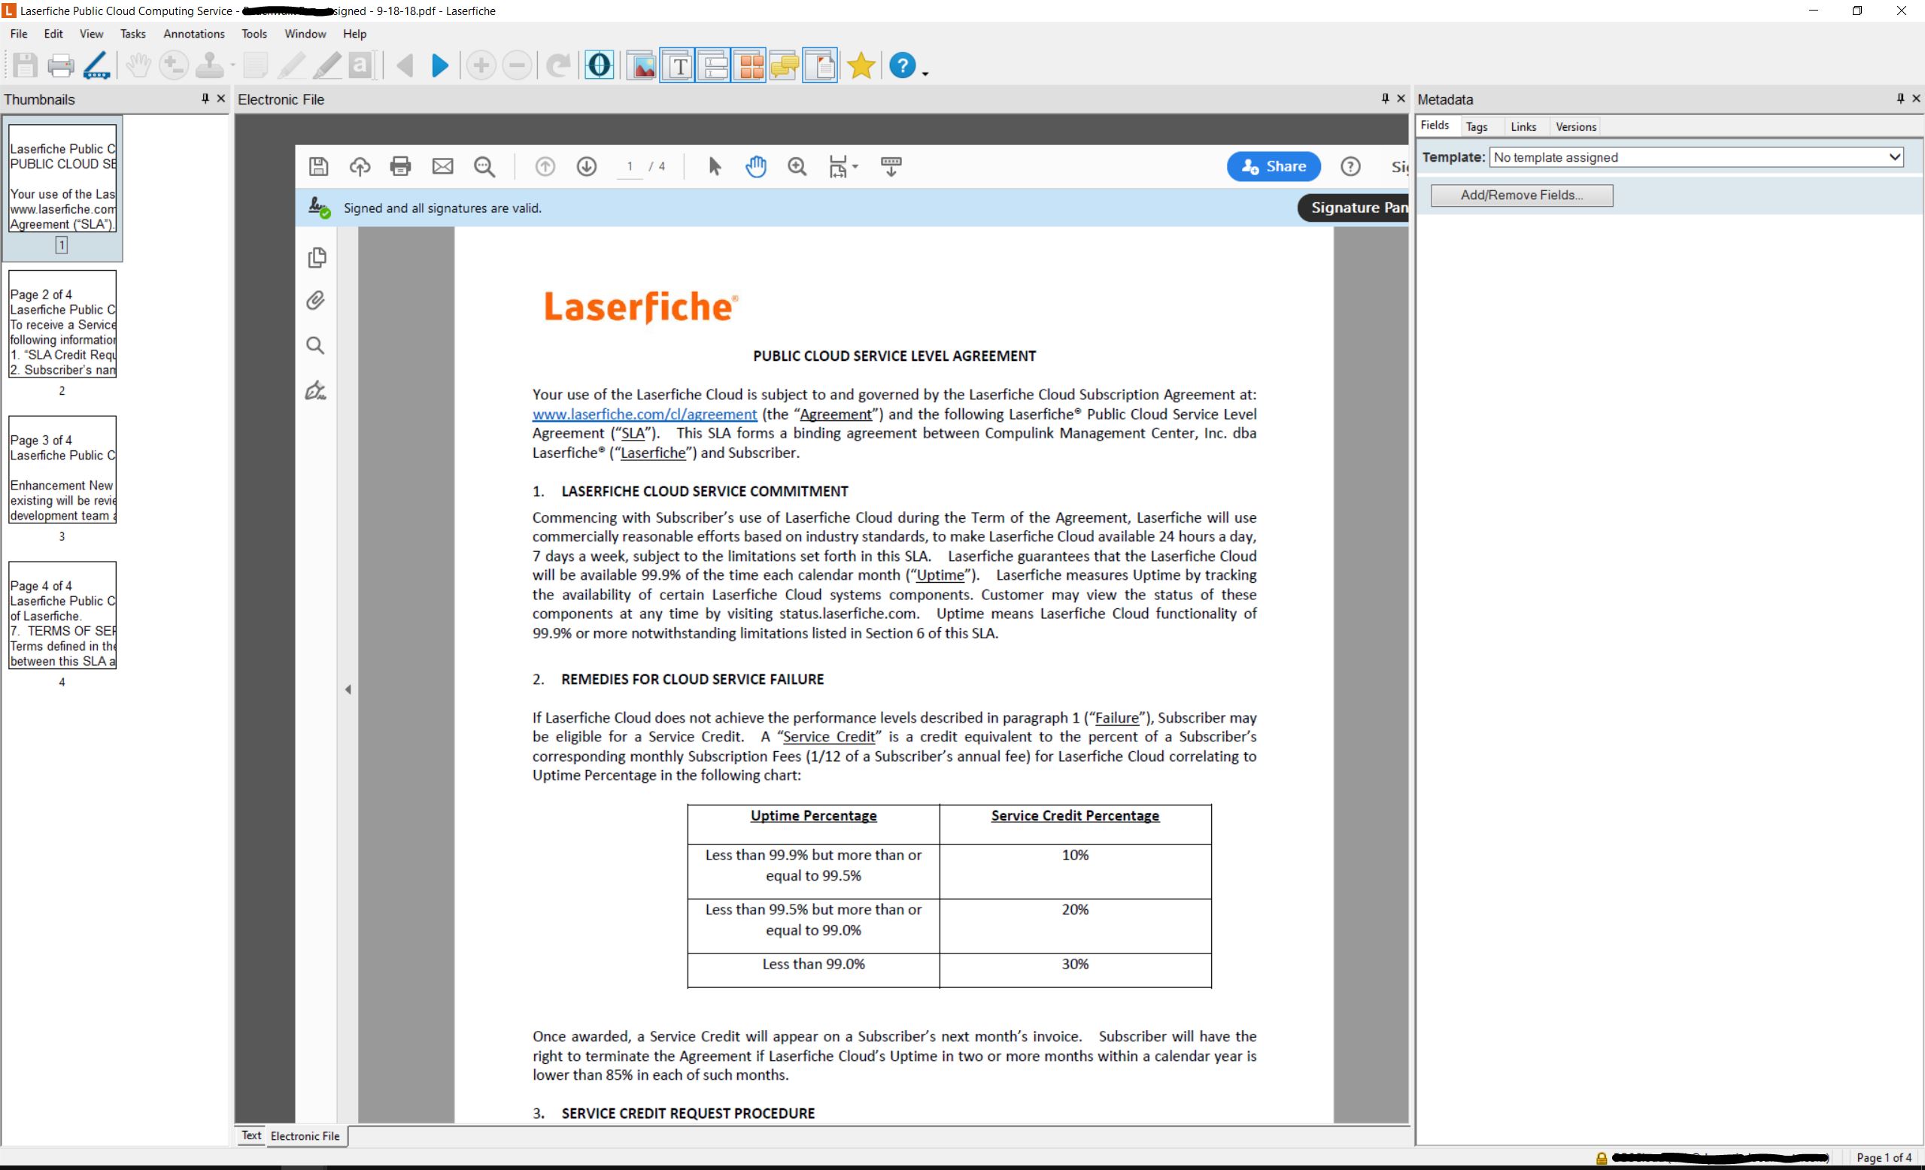Open attachments paperclip in PDF sidebar
This screenshot has height=1170, width=1925.
316,301
